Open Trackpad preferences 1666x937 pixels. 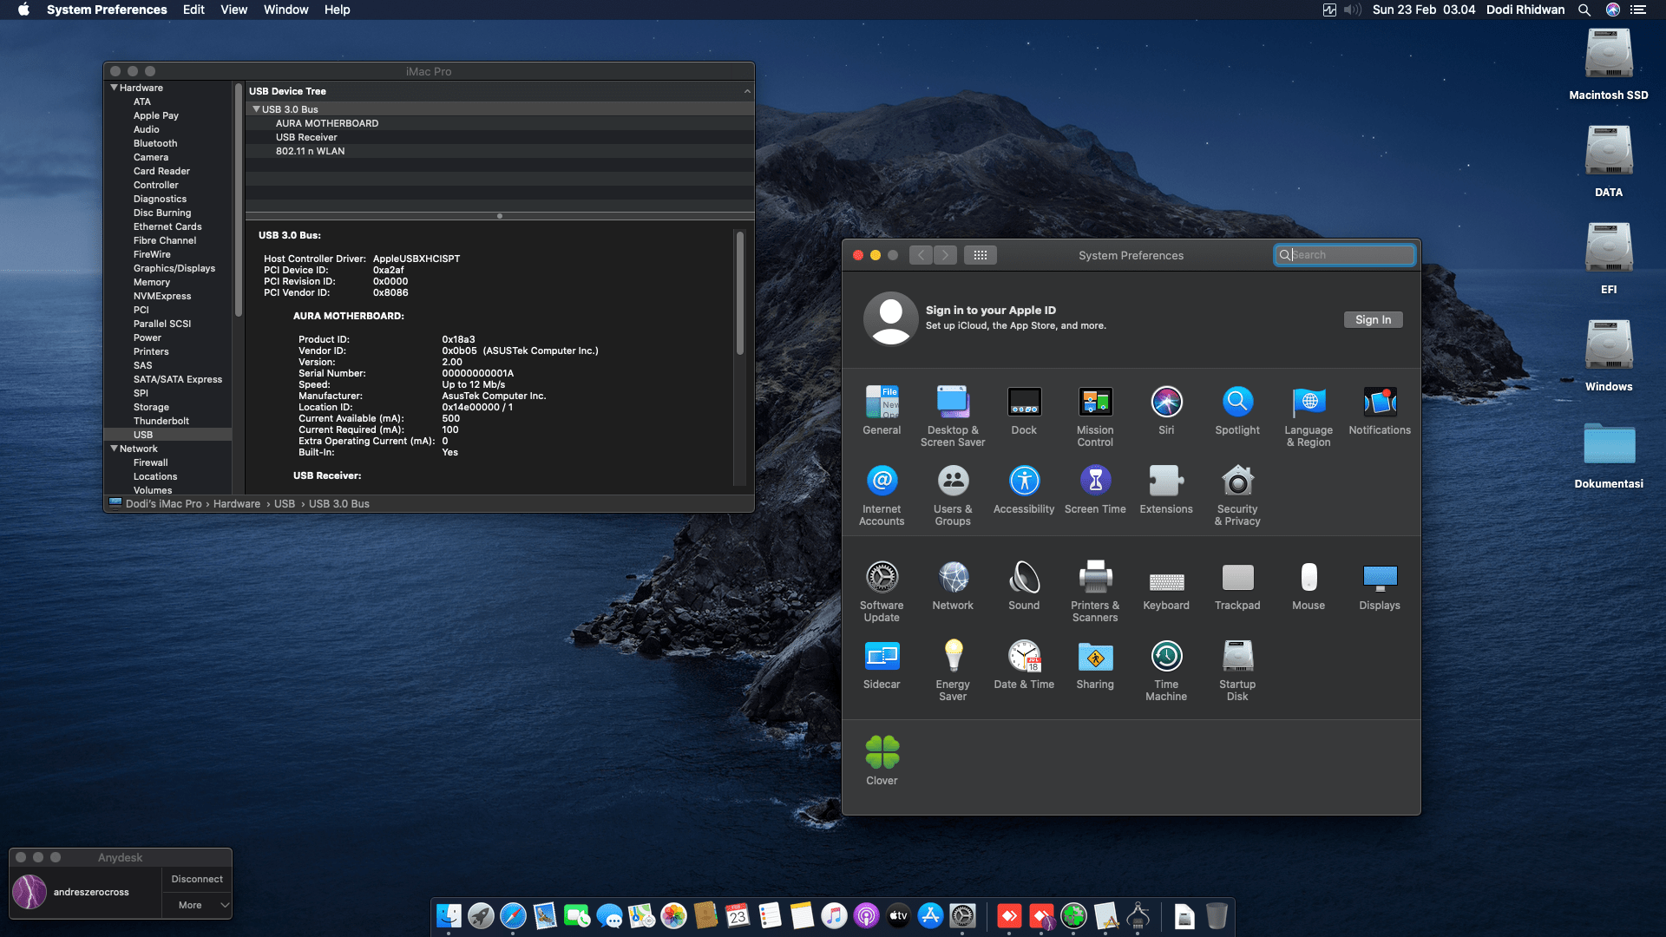coord(1237,586)
